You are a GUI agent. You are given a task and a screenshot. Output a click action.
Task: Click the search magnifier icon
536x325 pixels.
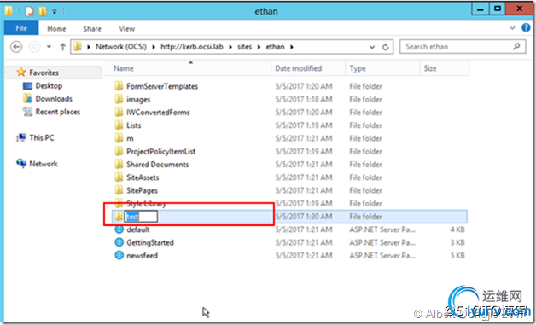pos(516,46)
